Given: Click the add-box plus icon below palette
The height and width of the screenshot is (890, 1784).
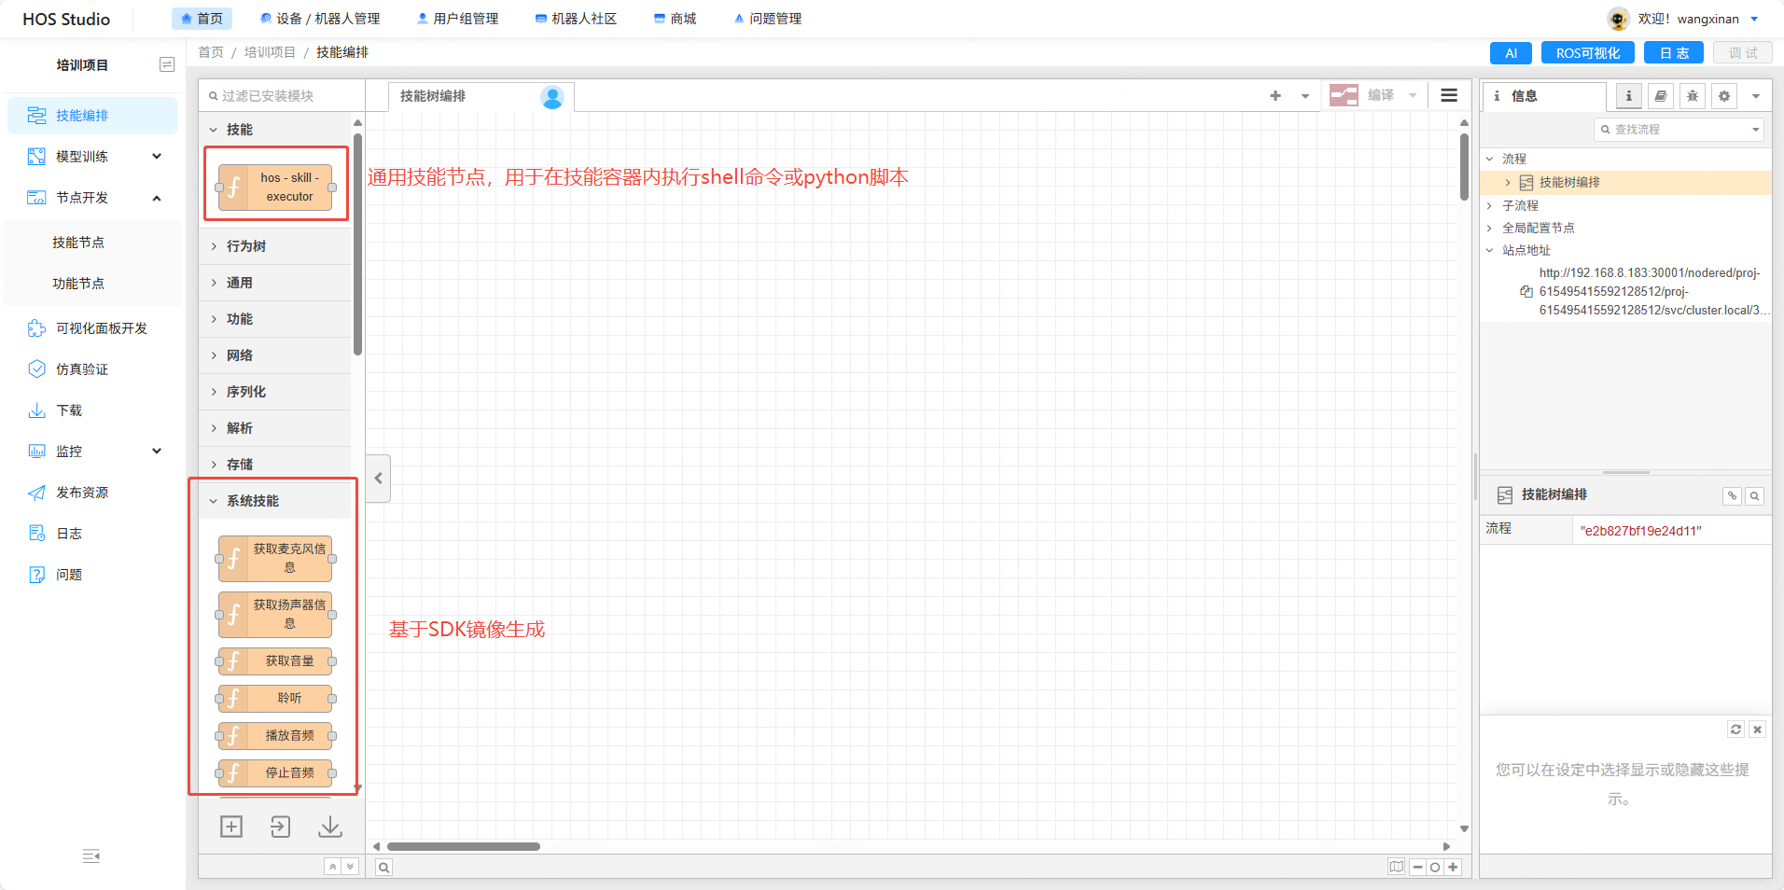Looking at the screenshot, I should pos(231,827).
